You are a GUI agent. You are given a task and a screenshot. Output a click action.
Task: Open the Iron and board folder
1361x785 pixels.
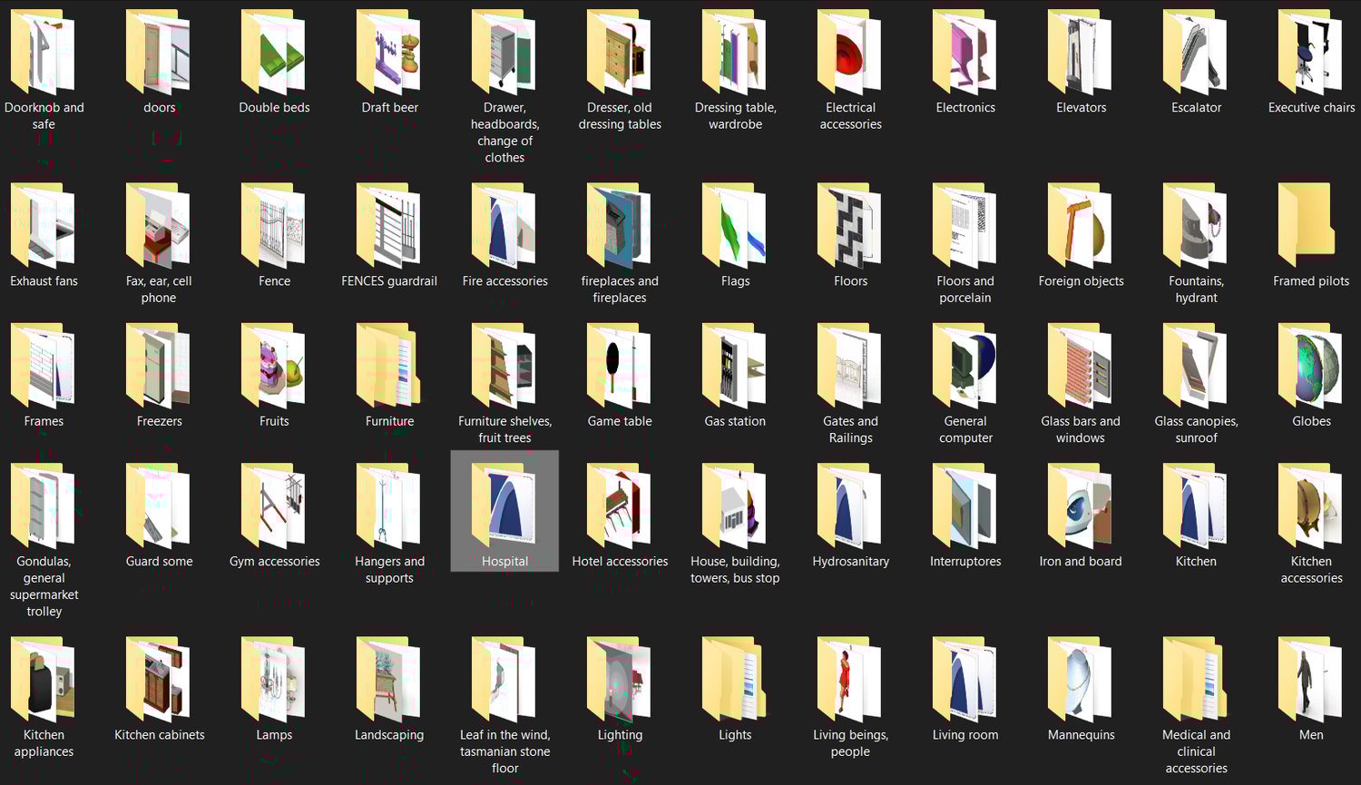coord(1081,505)
